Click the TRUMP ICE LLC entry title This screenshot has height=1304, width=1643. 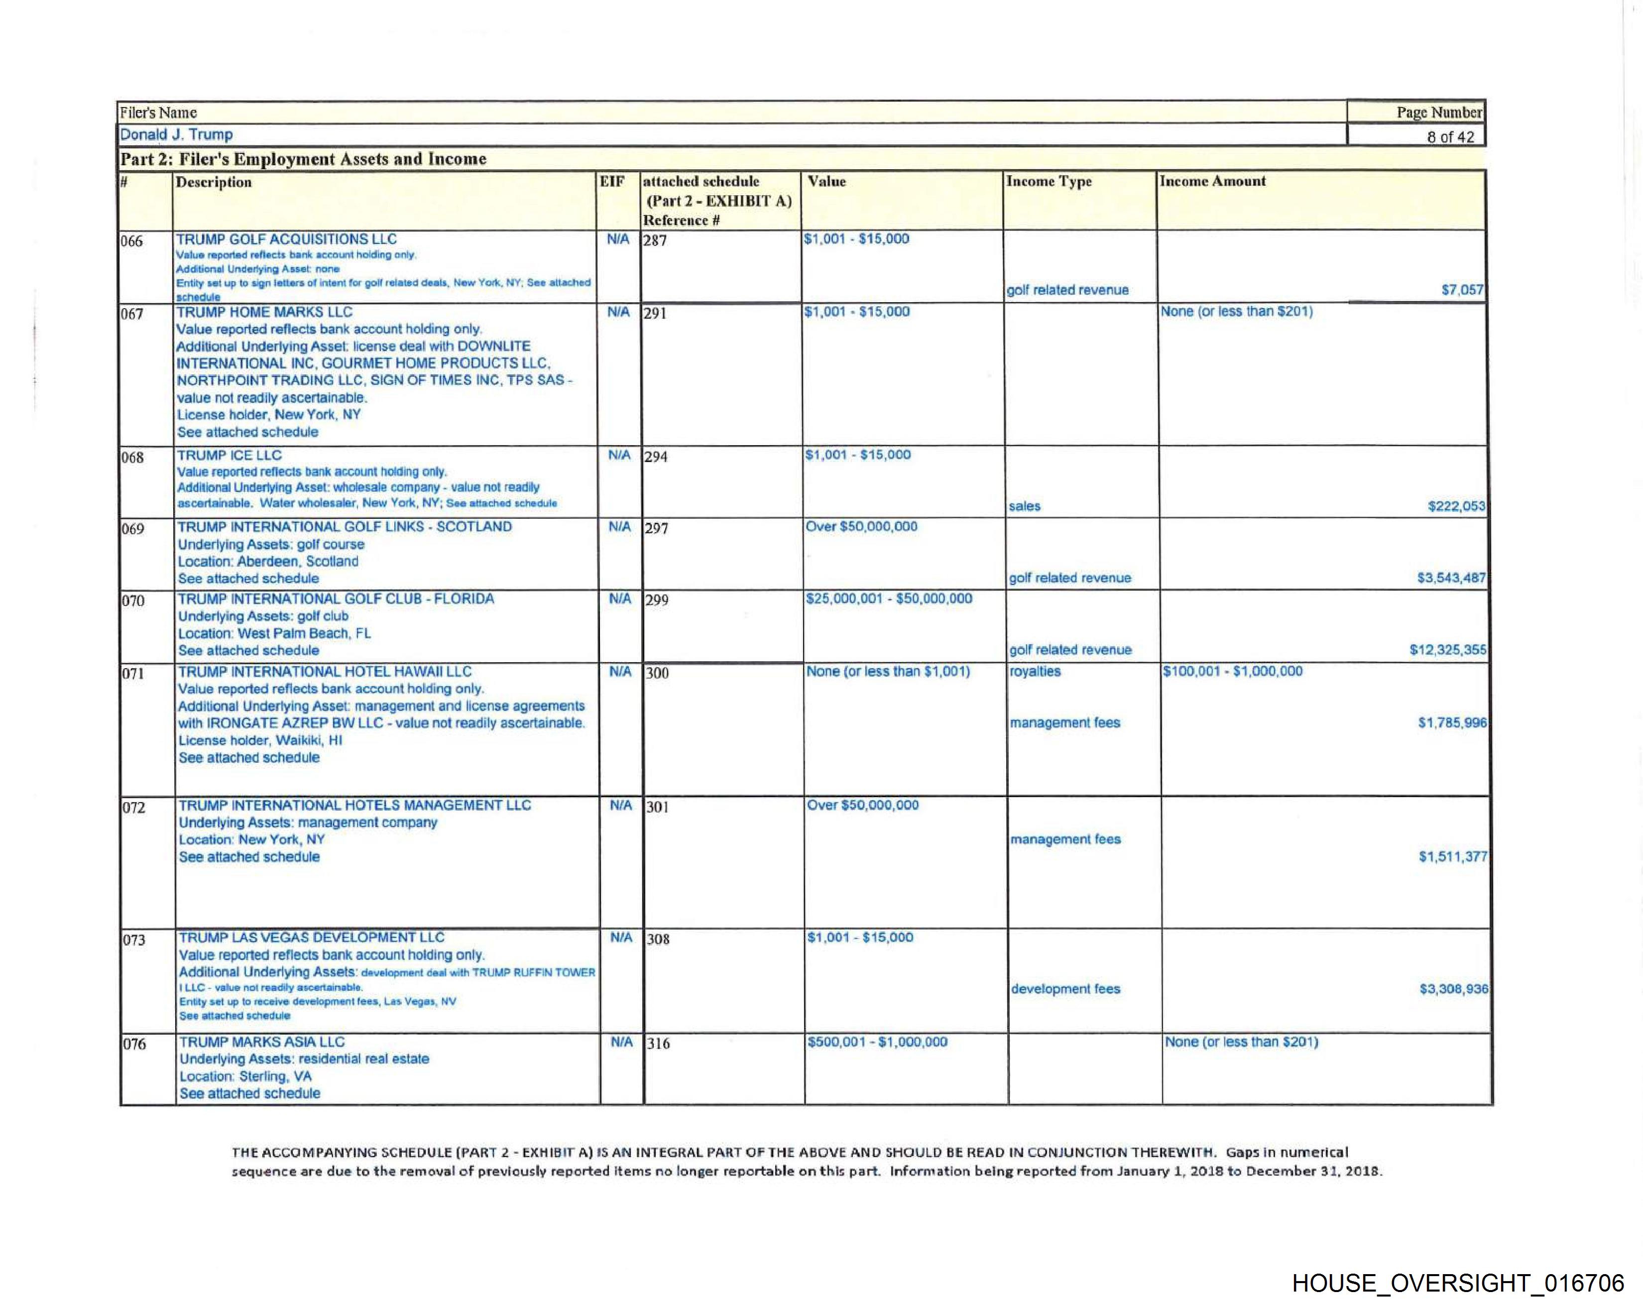click(230, 455)
